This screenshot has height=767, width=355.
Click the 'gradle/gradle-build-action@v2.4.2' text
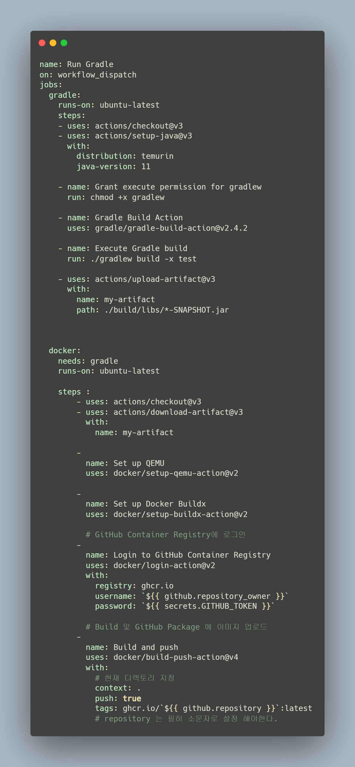point(171,228)
